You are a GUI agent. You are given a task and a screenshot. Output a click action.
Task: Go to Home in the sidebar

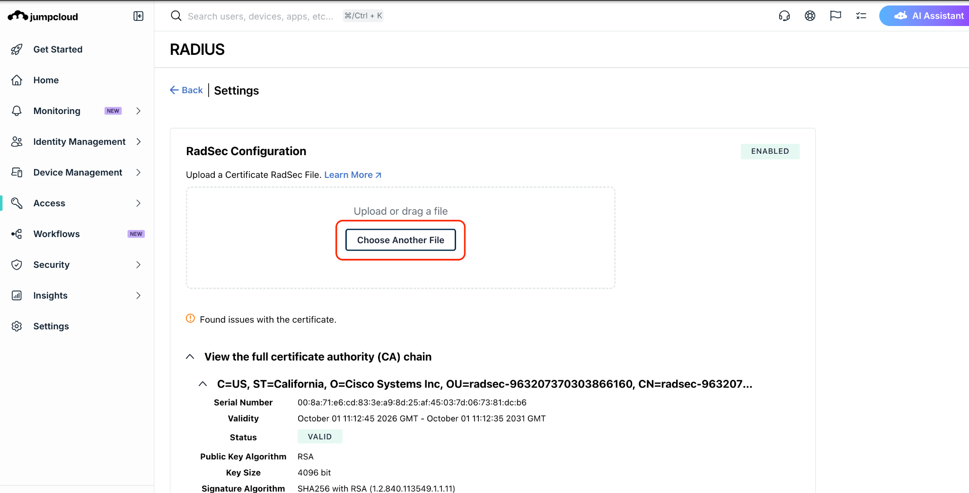46,80
